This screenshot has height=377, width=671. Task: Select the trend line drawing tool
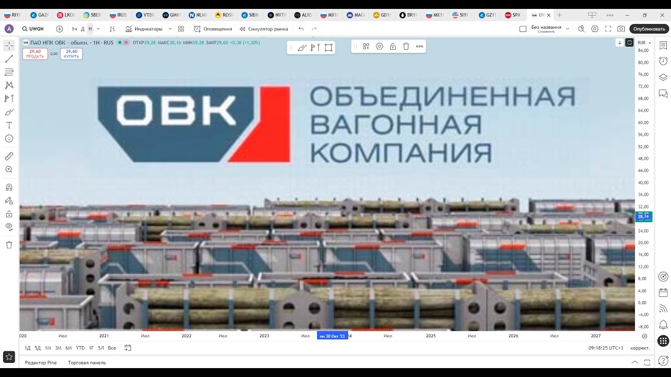point(9,59)
